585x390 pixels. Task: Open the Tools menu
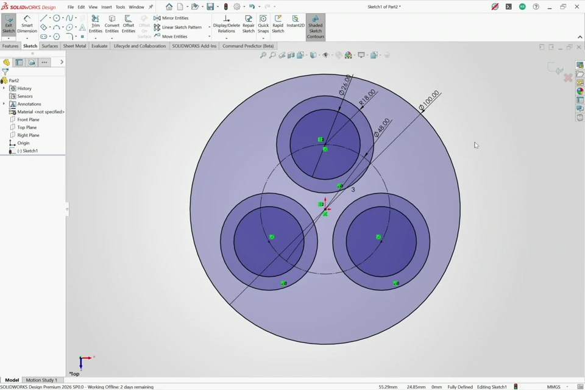120,7
